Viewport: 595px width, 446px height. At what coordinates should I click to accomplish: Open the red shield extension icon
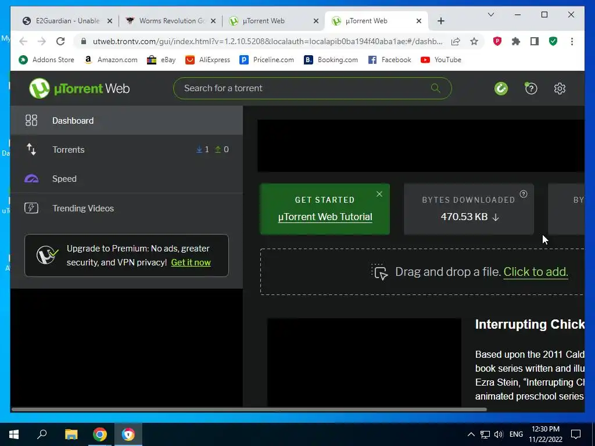pos(497,41)
